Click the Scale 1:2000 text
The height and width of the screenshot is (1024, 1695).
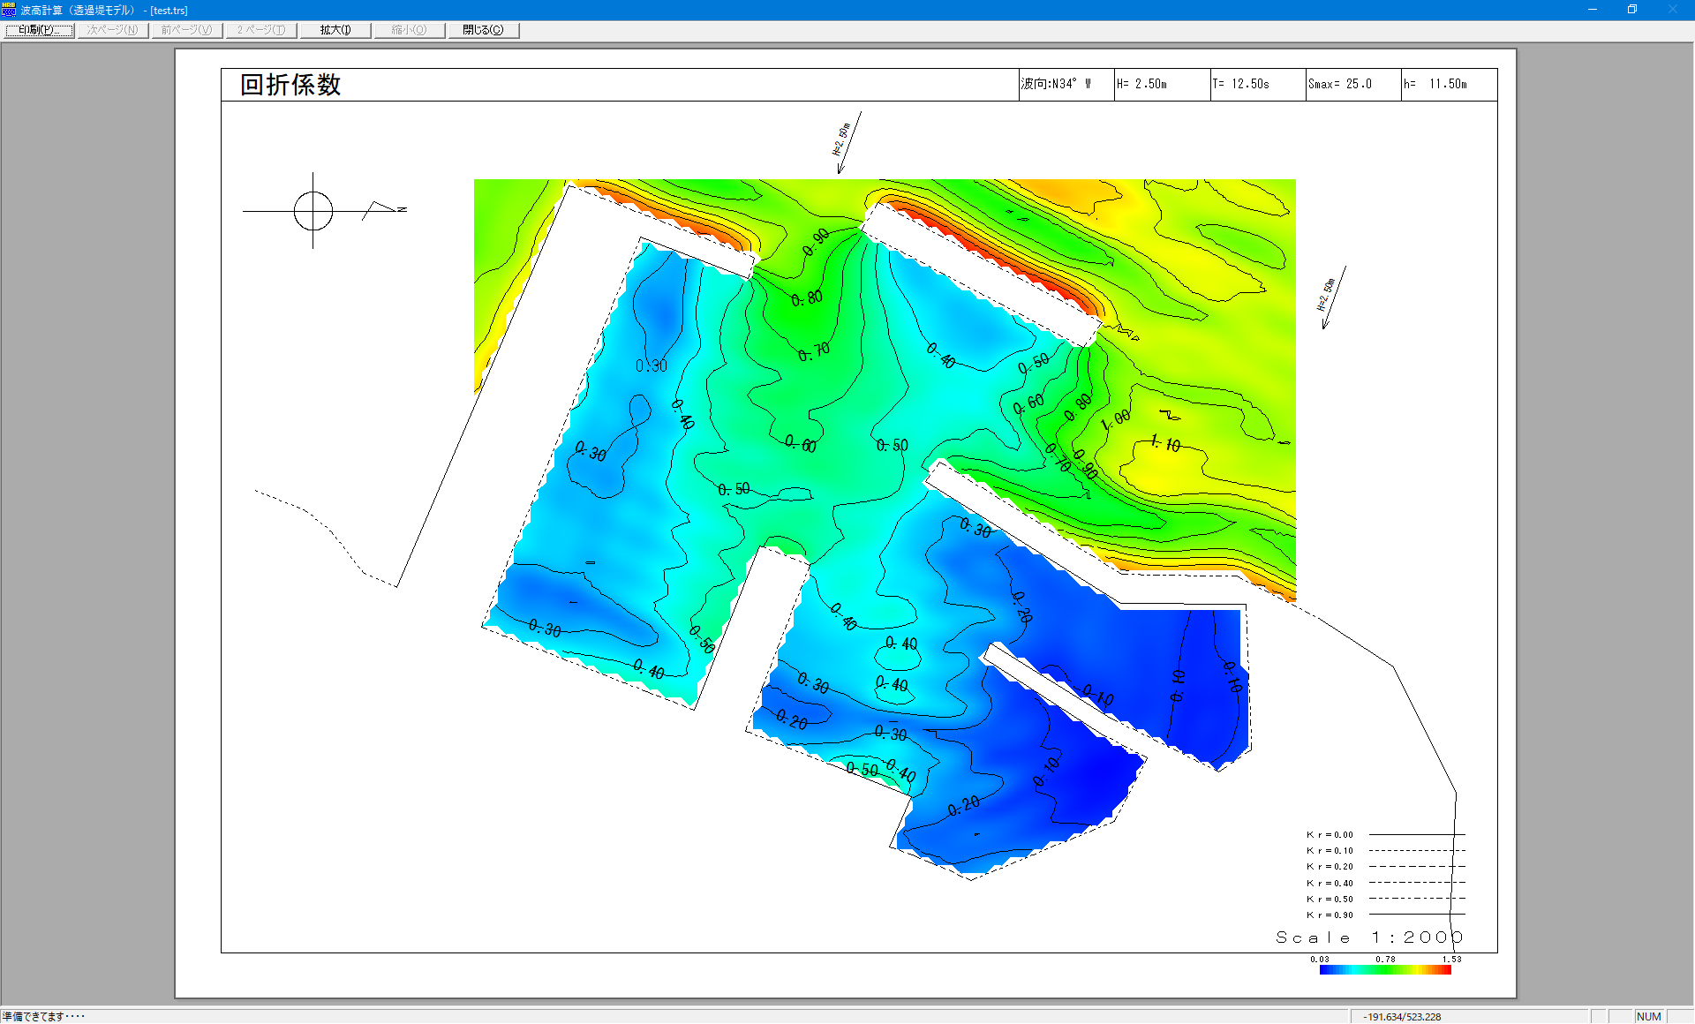[1369, 937]
